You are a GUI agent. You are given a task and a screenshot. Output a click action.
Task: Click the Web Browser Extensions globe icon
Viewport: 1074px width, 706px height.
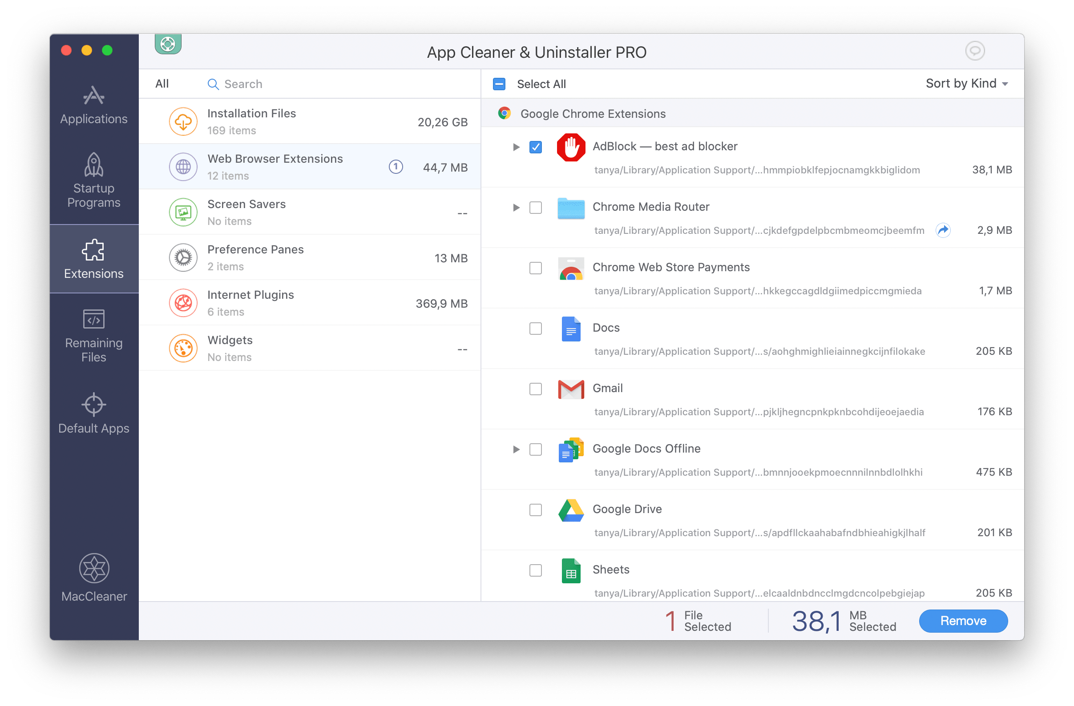(182, 167)
